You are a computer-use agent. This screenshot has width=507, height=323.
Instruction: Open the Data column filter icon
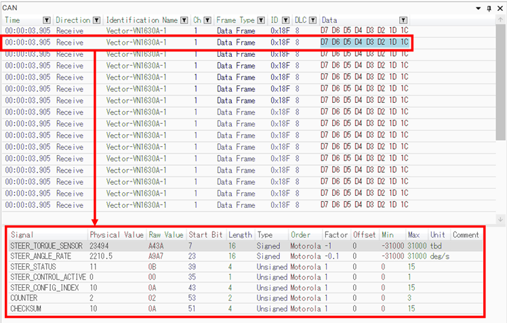[403, 20]
